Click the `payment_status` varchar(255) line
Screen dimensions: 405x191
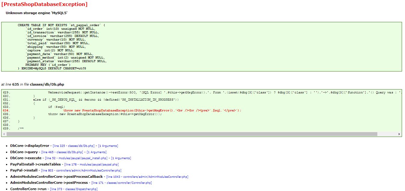click(x=66, y=61)
